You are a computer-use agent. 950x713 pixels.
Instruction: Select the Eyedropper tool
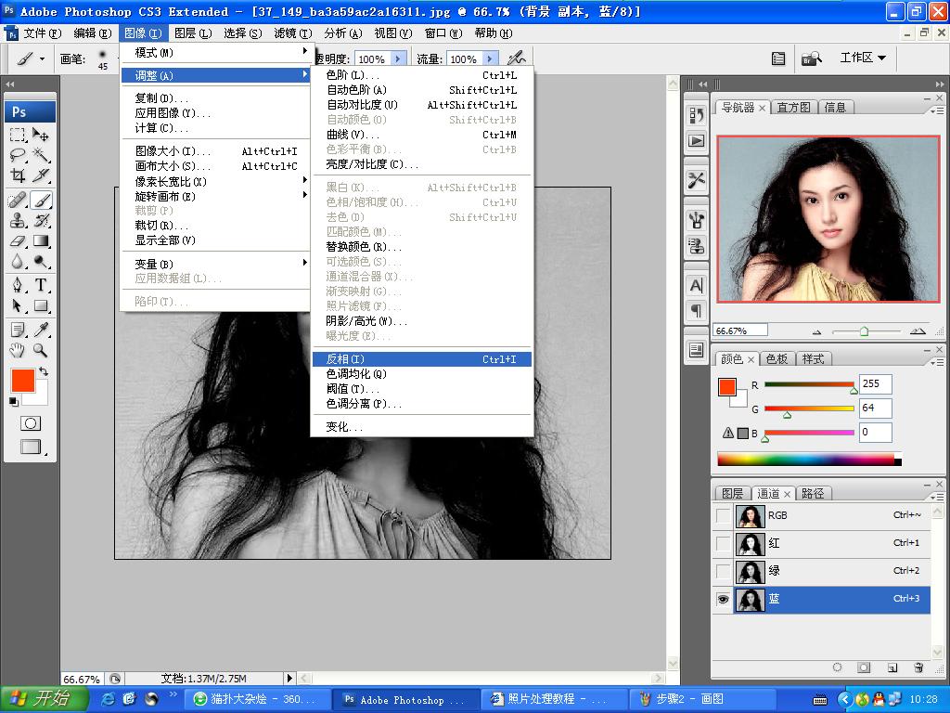click(x=41, y=330)
